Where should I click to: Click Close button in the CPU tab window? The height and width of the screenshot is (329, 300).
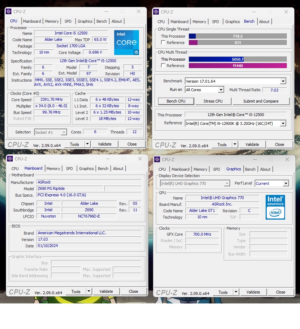coord(132,144)
